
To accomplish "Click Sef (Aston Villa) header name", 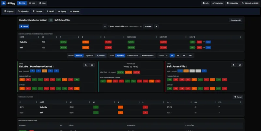I will [62, 20].
